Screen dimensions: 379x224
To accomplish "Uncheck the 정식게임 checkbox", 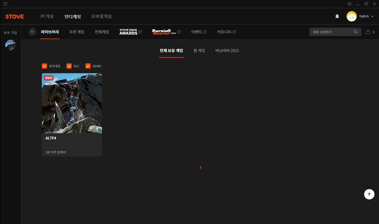I will click(x=44, y=66).
